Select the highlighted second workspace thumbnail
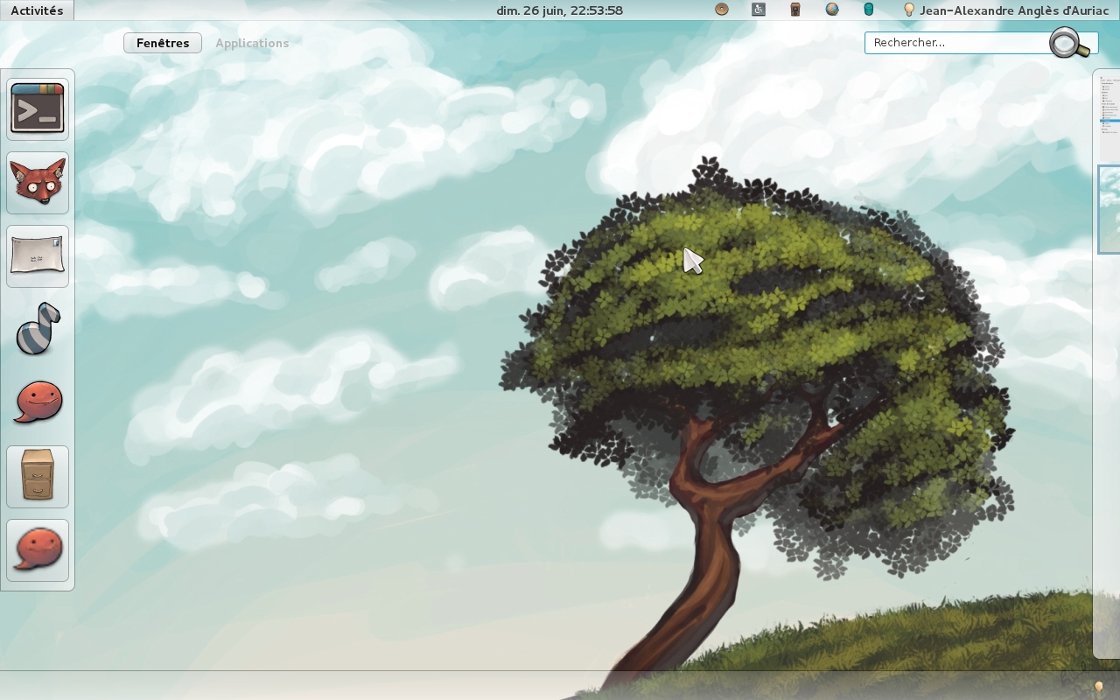1120x700 pixels. click(x=1109, y=209)
